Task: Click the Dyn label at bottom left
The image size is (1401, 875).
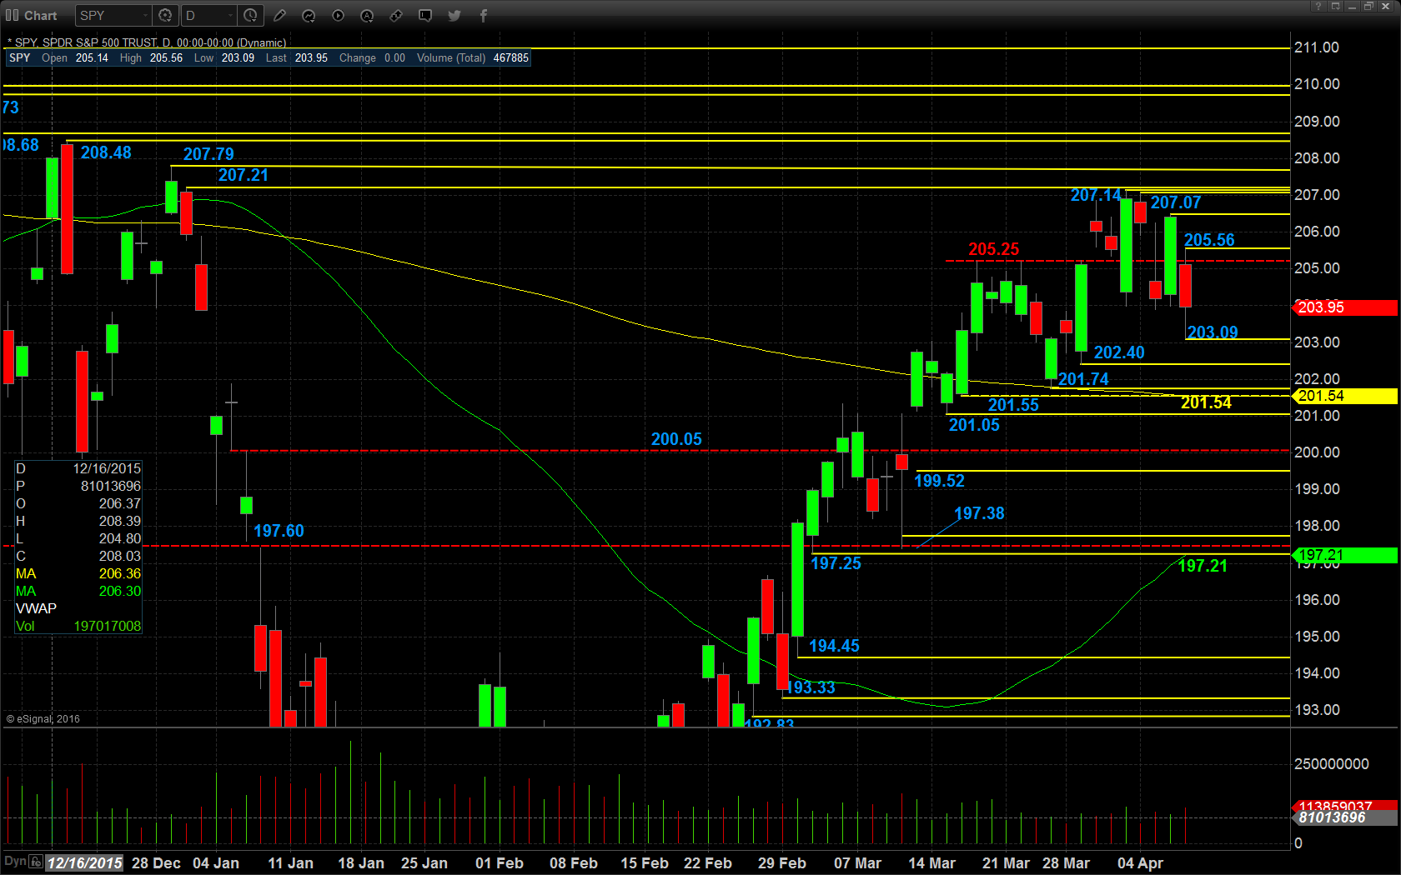Action: click(15, 861)
